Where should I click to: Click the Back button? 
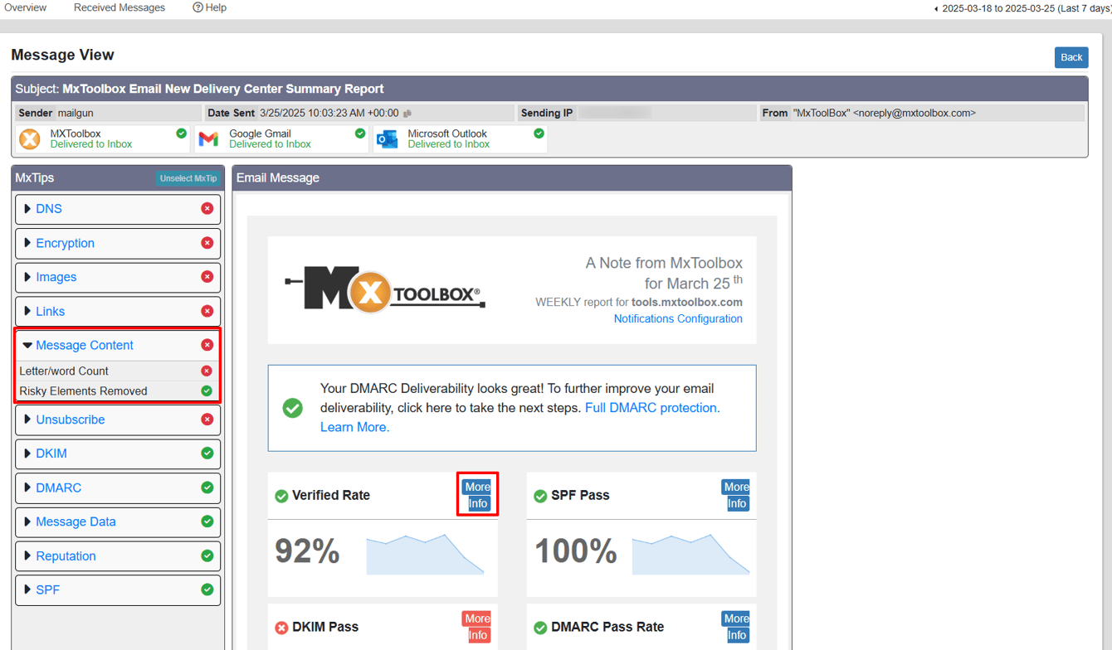[1071, 57]
